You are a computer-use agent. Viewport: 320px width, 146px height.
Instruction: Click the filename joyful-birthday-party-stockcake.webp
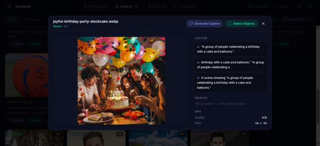click(85, 21)
